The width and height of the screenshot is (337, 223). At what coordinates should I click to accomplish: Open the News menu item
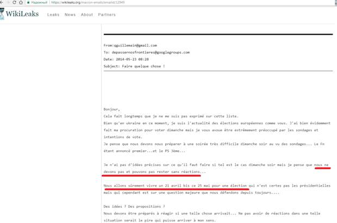click(70, 15)
